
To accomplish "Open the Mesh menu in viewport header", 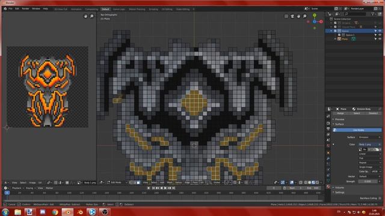I will (x=170, y=182).
